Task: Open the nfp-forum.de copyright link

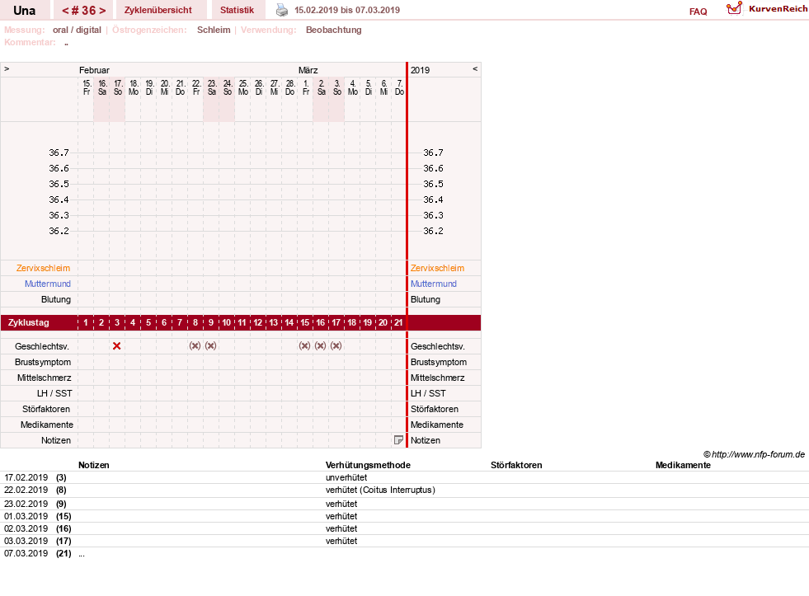Action: point(754,454)
